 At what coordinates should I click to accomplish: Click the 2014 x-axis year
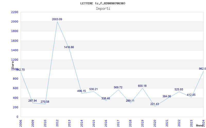(x=82, y=123)
